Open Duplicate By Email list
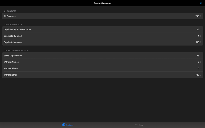 [102, 36]
